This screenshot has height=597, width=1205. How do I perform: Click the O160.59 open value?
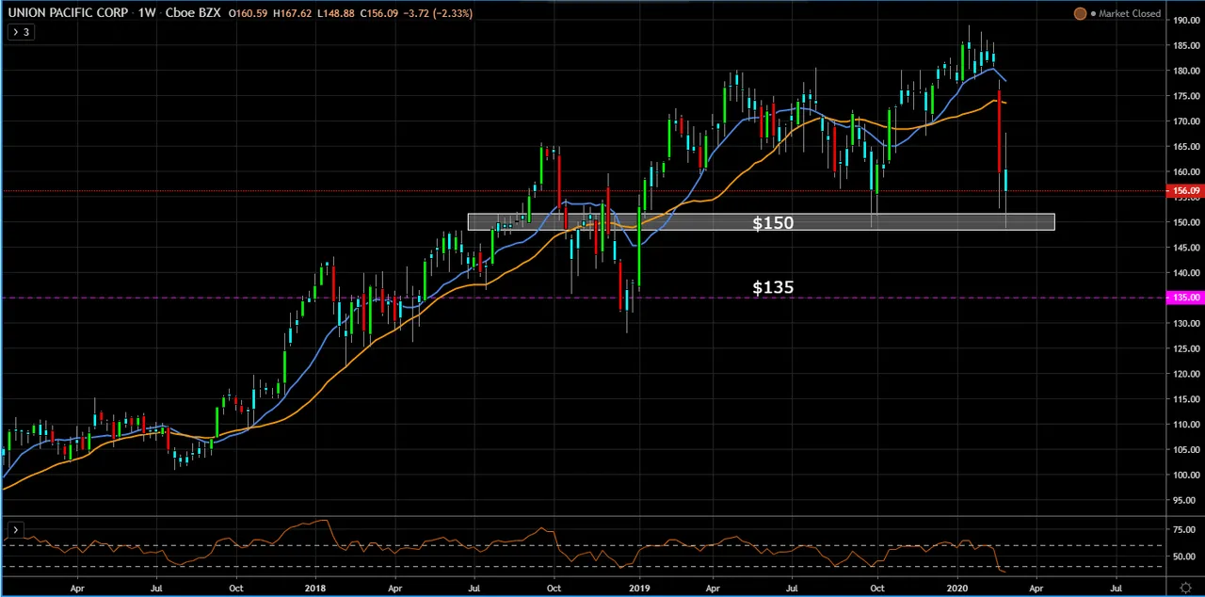[248, 13]
